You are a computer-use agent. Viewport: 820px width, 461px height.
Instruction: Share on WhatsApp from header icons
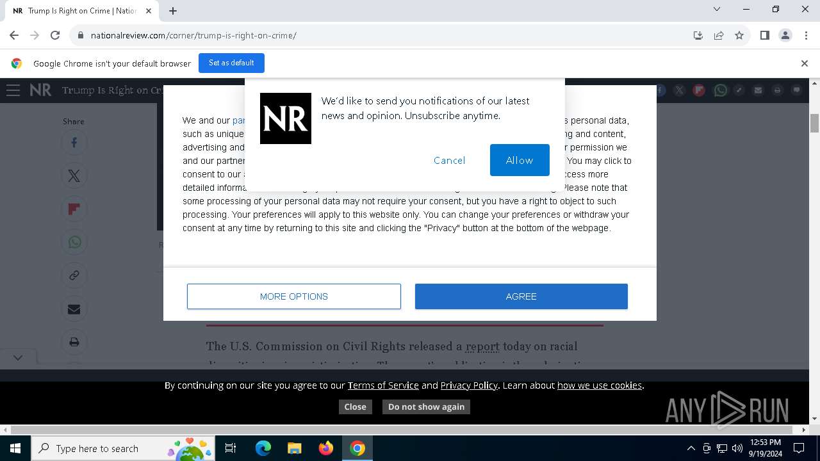pos(721,90)
